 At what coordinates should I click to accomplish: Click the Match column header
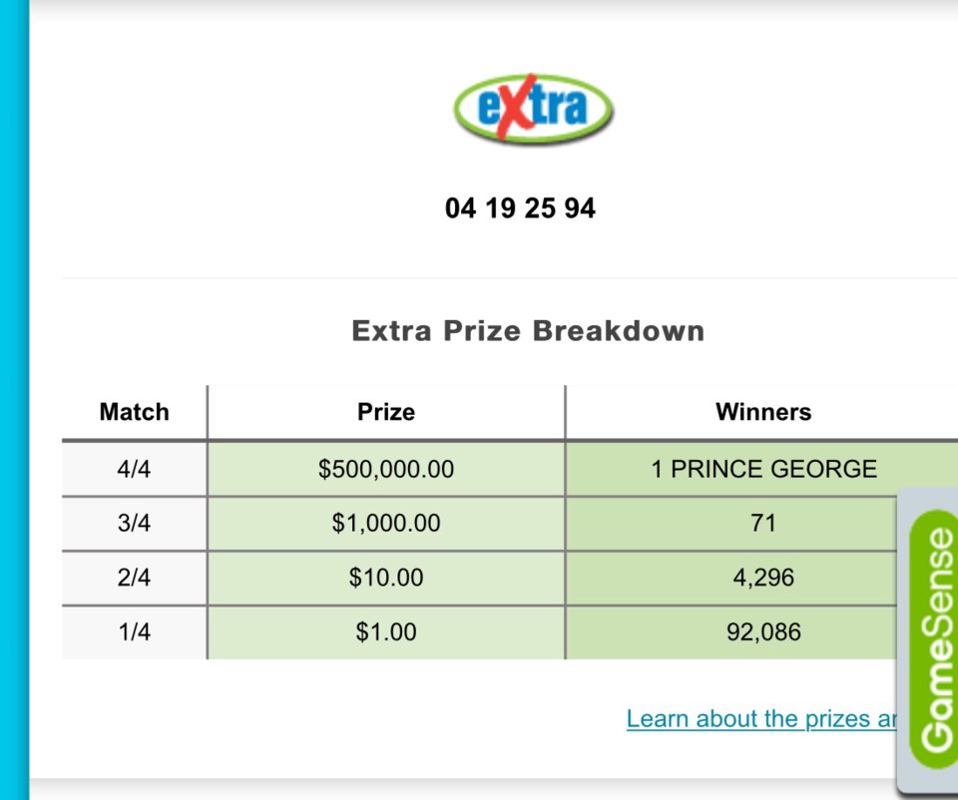coord(135,412)
